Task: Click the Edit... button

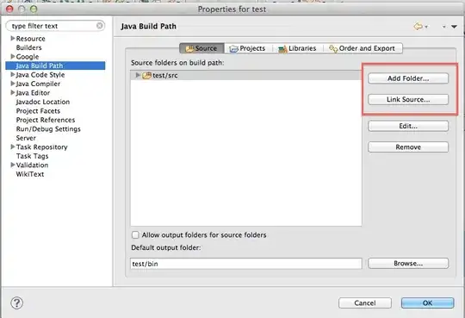Action: [408, 126]
